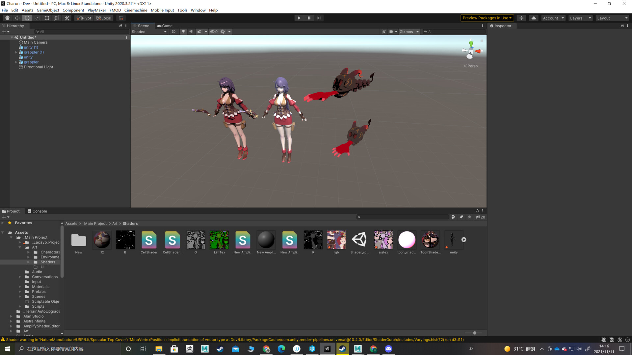
Task: Toggle Pivot handle position
Action: tap(84, 18)
